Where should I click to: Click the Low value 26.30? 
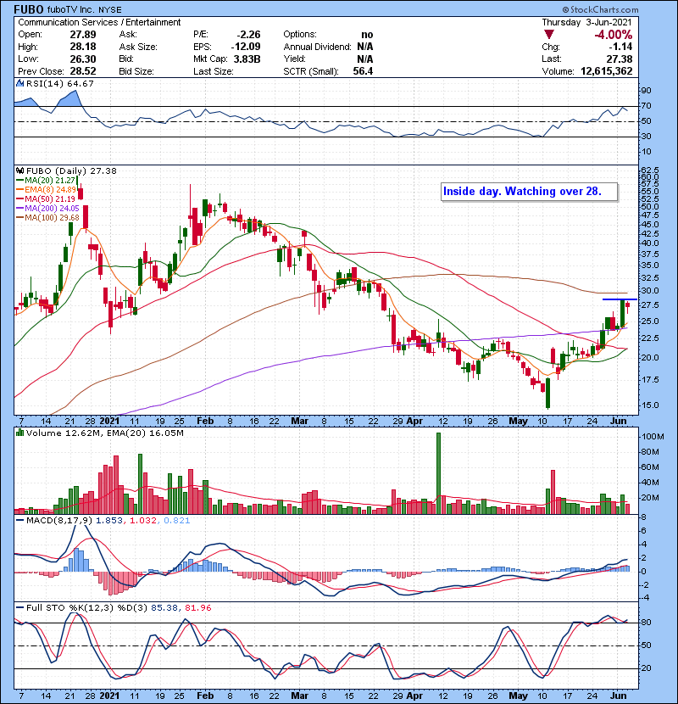pos(83,59)
